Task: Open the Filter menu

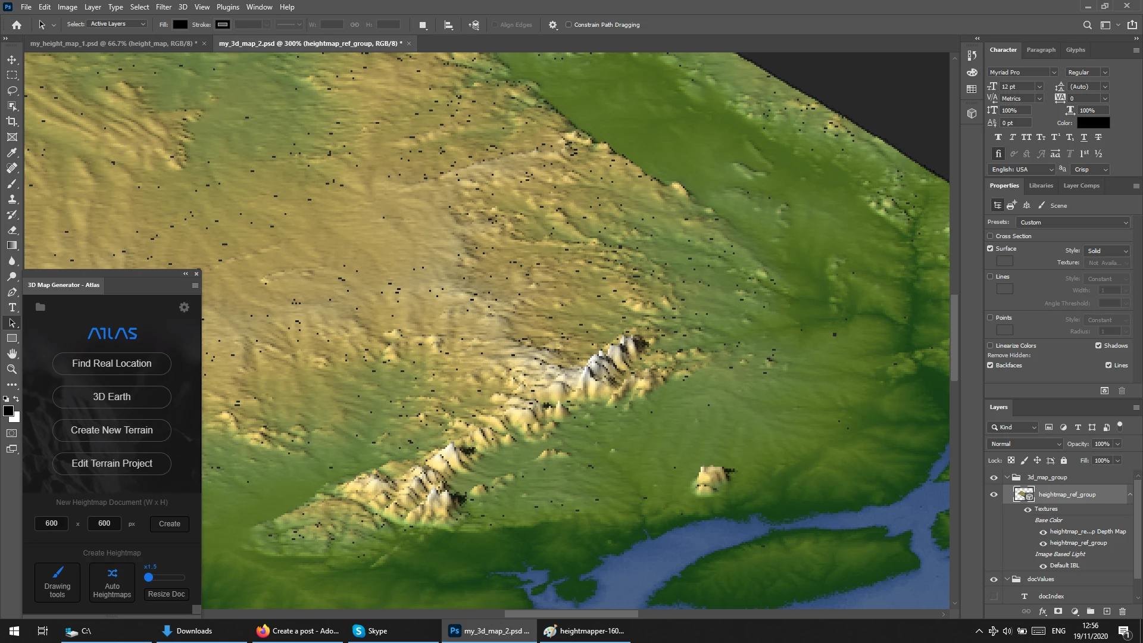Action: [x=163, y=7]
